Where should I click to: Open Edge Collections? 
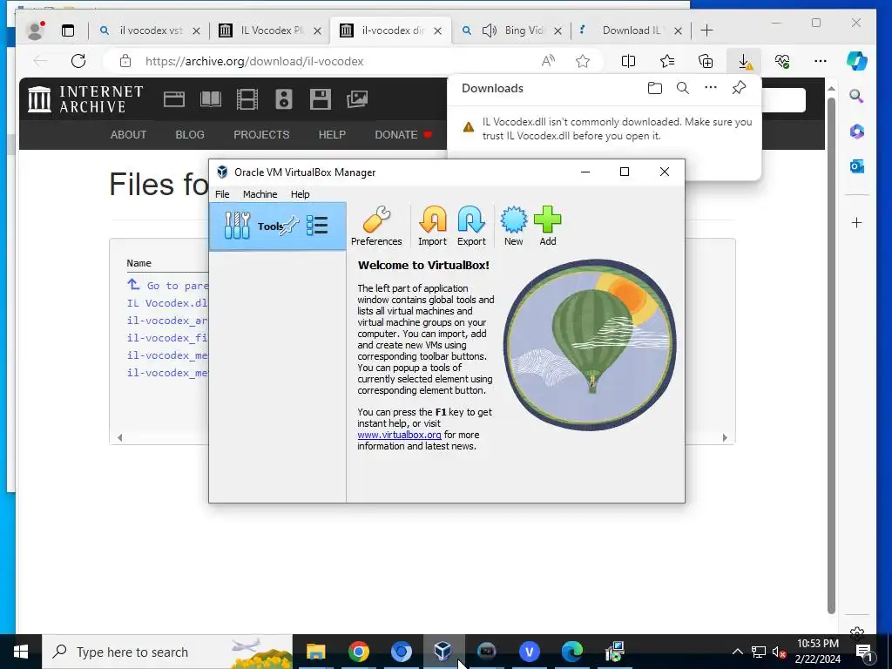click(x=706, y=61)
